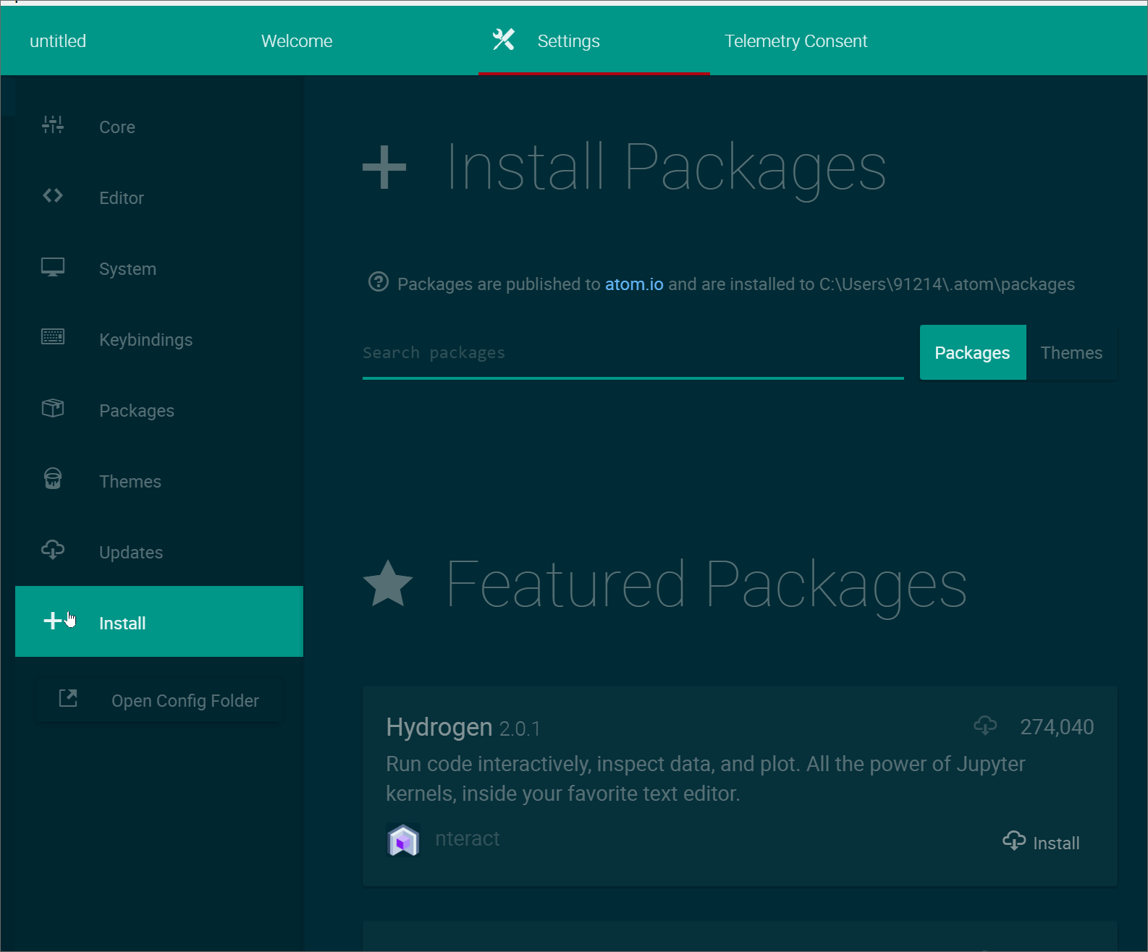Click the Core sliders icon in sidebar

(x=53, y=125)
